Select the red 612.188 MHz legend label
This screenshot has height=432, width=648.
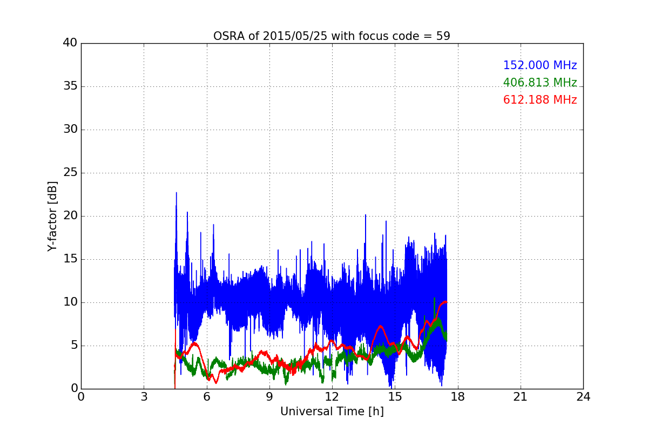540,100
